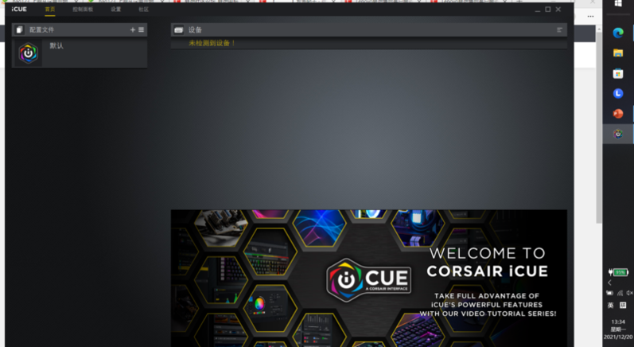Open the Welcome to Corsair iCUE banner
Viewport: 634px width, 347px height.
(x=368, y=278)
